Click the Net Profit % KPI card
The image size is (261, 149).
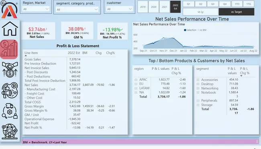(x=112, y=31)
